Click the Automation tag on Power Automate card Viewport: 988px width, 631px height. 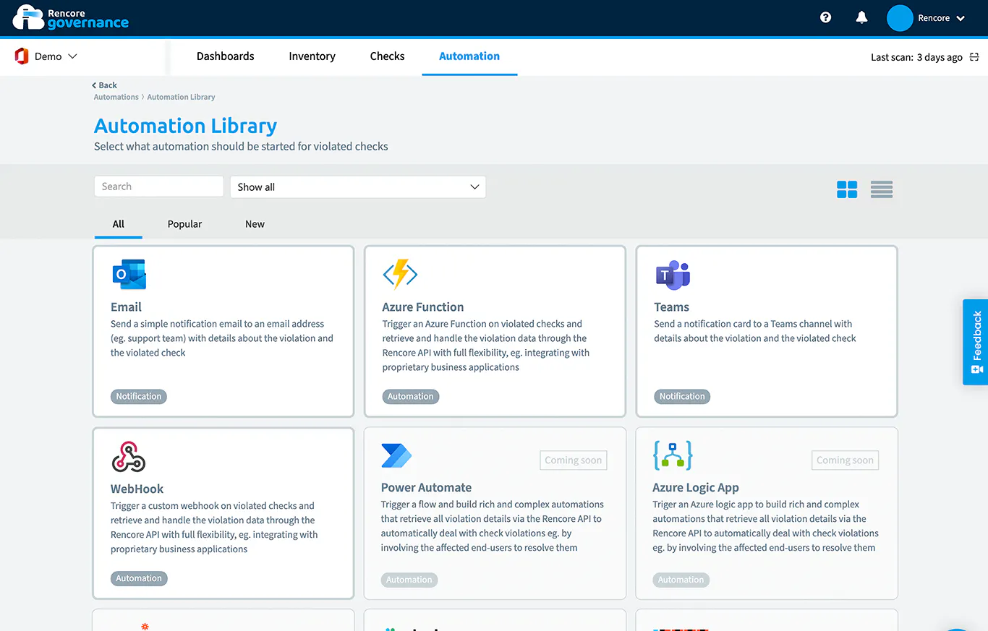[409, 580]
